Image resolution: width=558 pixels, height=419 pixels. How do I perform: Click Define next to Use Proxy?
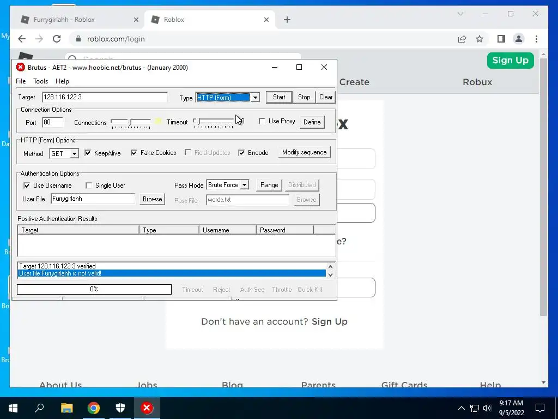click(x=312, y=122)
